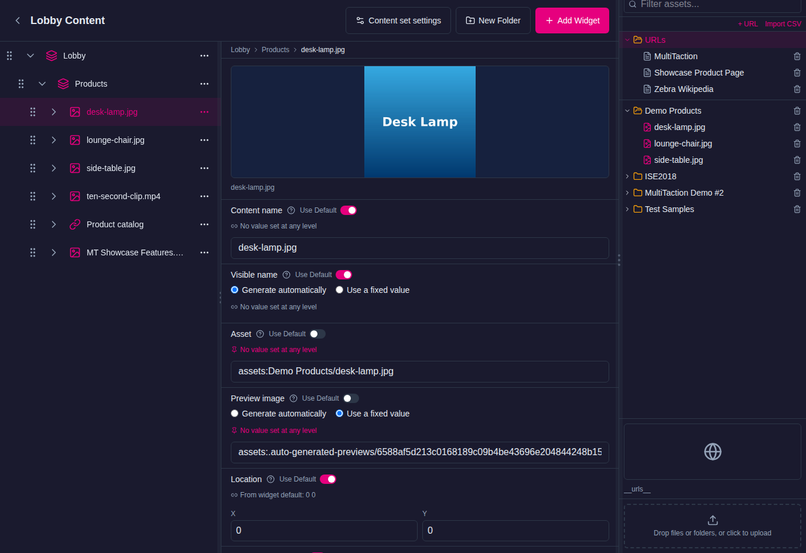
Task: Expand the MT Showcase Features row
Action: [54, 252]
